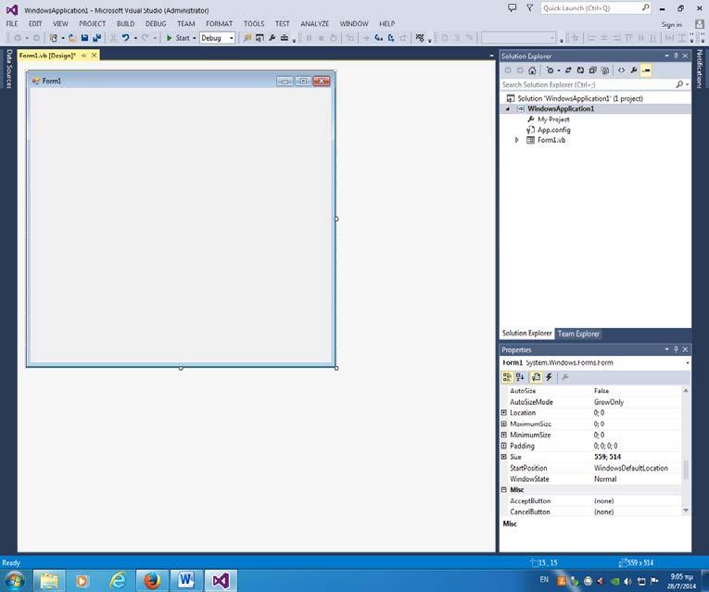Collapse the Misc property category
Screen dimensions: 709x592
pos(504,490)
